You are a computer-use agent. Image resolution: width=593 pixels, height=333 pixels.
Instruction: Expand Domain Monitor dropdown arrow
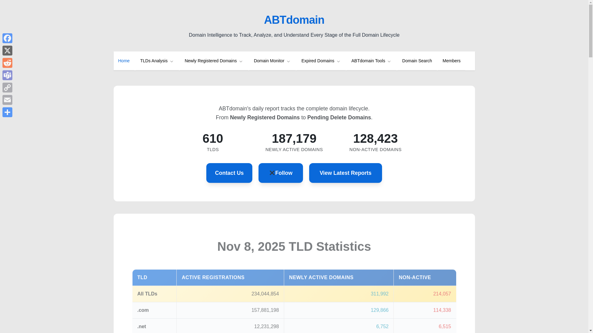pos(288,61)
